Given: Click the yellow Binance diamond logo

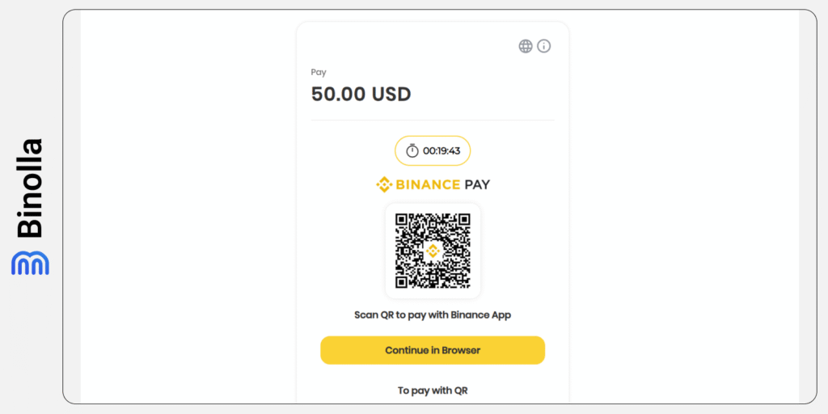Looking at the screenshot, I should [x=384, y=184].
